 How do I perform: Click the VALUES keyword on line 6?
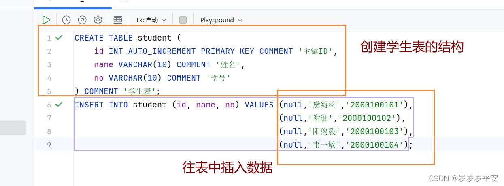pyautogui.click(x=259, y=105)
